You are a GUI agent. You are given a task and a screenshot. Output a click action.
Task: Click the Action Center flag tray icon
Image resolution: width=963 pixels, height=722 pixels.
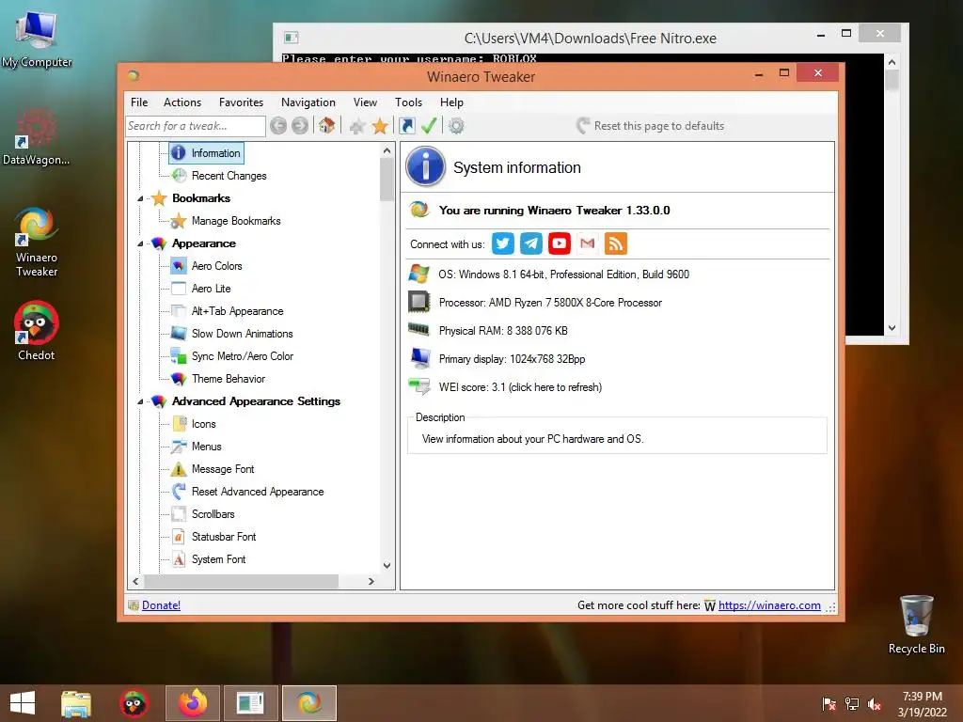click(829, 704)
